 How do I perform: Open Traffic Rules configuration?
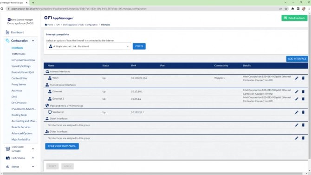[19, 54]
